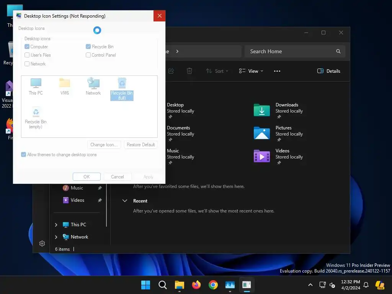This screenshot has width=392, height=294.
Task: Open the system monitor taskbar app
Action: pyautogui.click(x=230, y=285)
